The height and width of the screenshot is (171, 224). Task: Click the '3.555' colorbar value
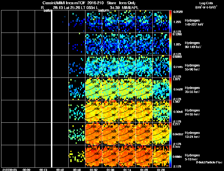click(176, 147)
